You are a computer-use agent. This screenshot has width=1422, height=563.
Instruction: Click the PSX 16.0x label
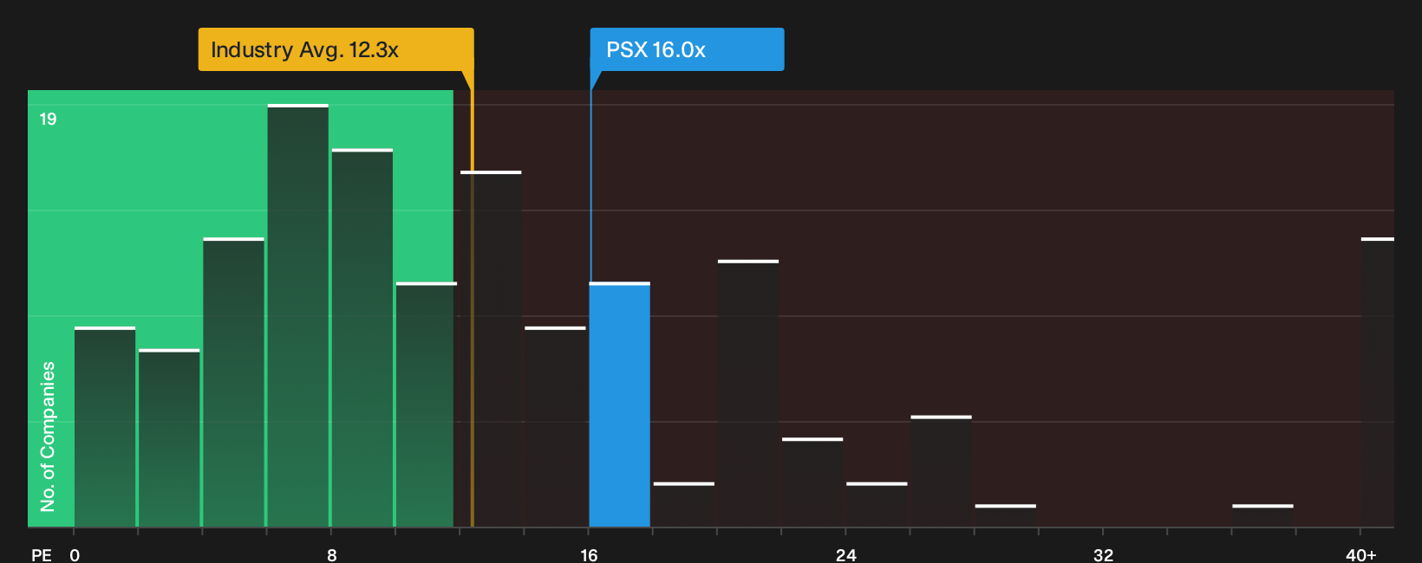tap(687, 49)
